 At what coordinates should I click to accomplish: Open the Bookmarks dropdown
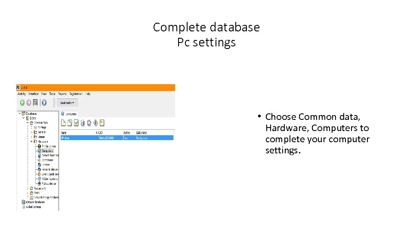[67, 103]
